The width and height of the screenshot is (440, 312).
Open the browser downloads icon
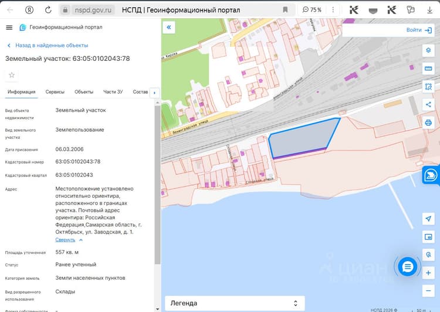429,11
